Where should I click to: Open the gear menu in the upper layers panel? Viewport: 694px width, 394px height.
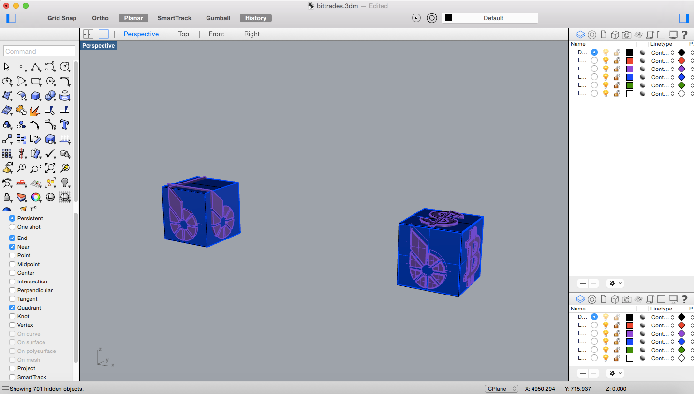pyautogui.click(x=615, y=284)
